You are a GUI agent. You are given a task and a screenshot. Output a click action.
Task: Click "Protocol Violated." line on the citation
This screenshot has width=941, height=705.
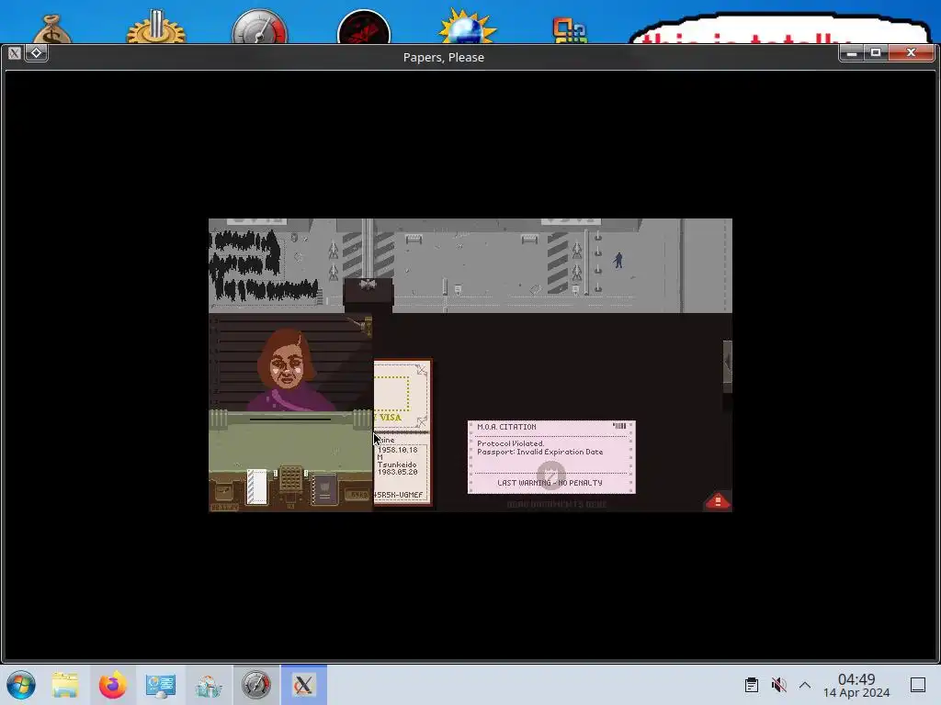pyautogui.click(x=510, y=443)
